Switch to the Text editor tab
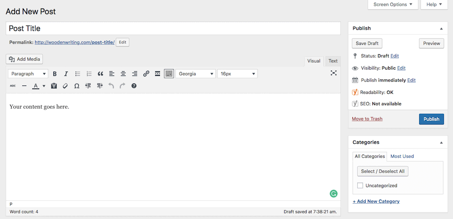Image resolution: width=453 pixels, height=219 pixels. 333,61
